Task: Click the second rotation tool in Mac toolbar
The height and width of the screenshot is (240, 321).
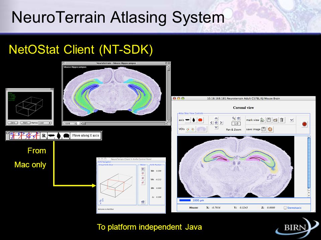Action: [21, 136]
